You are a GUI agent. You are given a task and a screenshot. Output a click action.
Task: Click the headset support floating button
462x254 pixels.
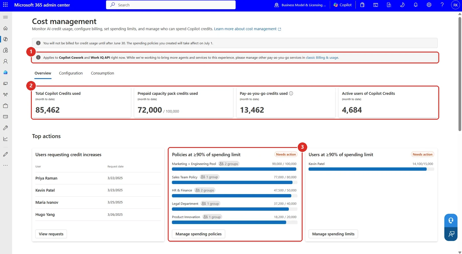click(451, 221)
